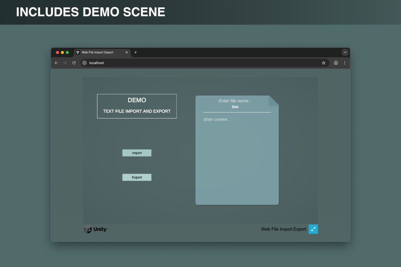
Task: Open the browser three-dot menu
Action: 345,63
